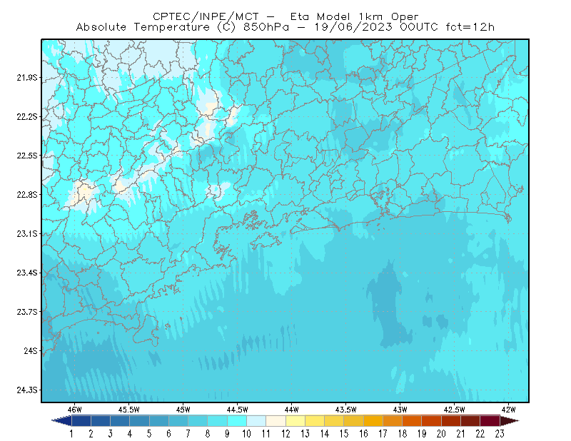The height and width of the screenshot is (441, 571).
Task: Click the legend swatch between 16 and 17
Action: (373, 421)
